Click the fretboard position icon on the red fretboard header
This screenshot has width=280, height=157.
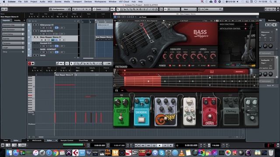(212, 72)
